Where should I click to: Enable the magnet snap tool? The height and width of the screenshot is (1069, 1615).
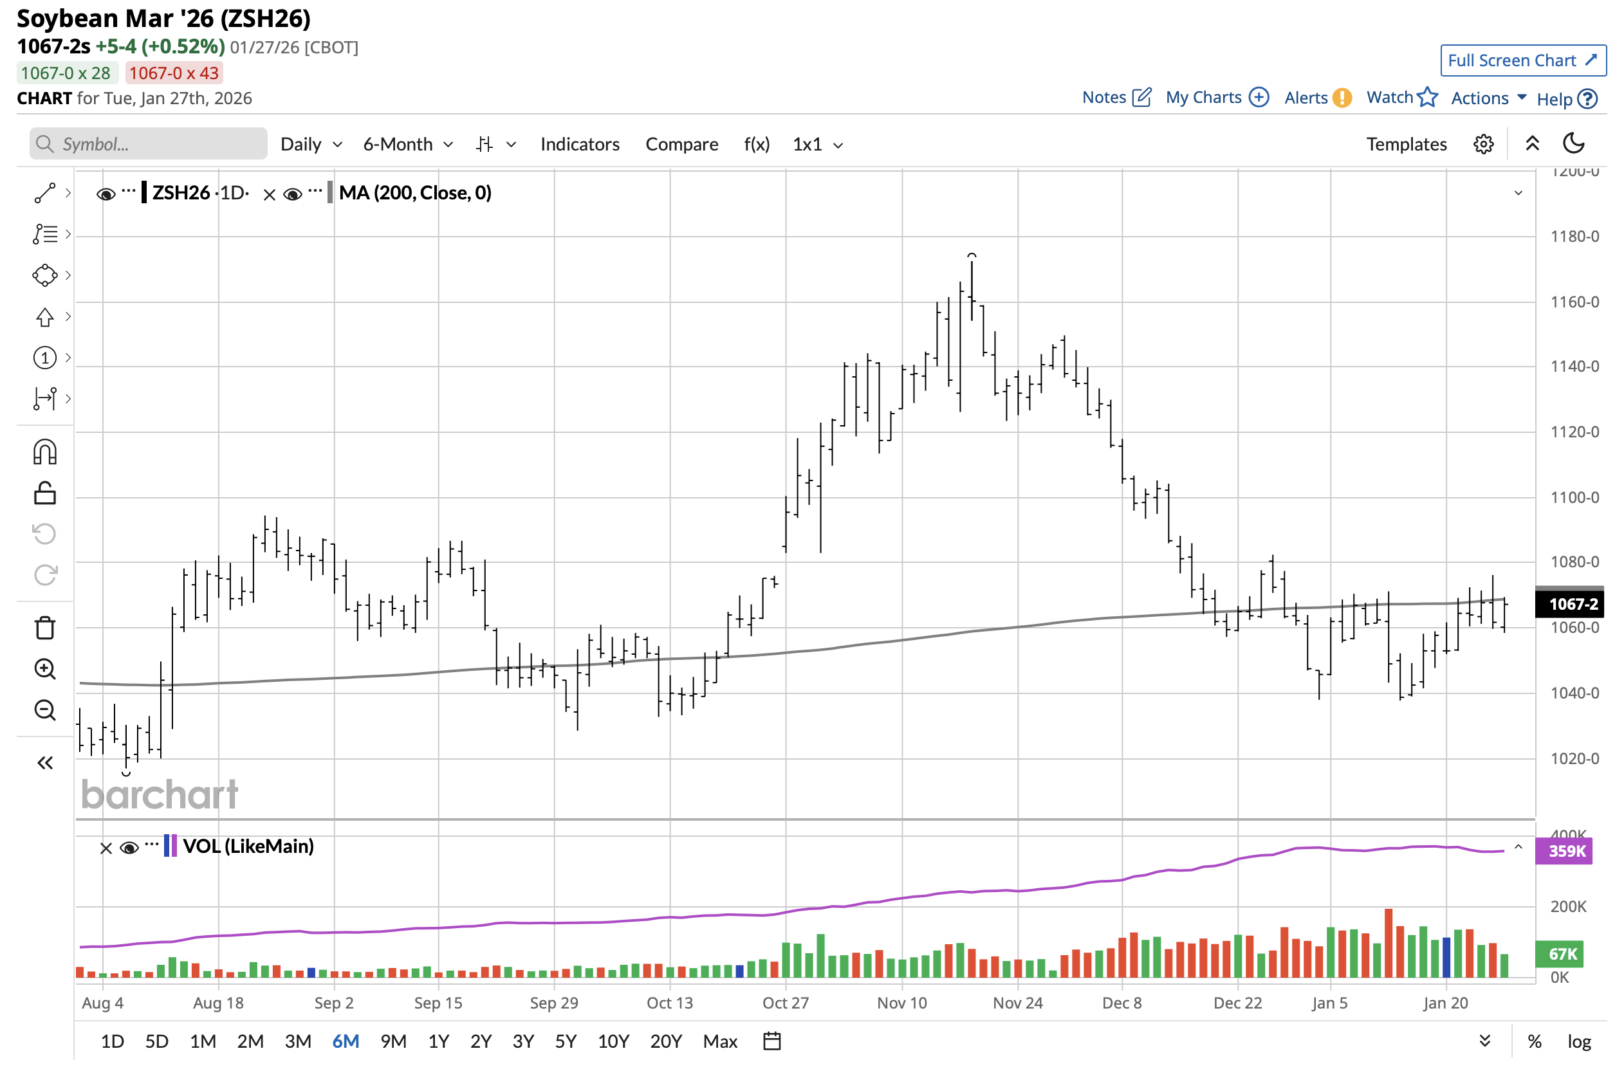click(x=44, y=453)
